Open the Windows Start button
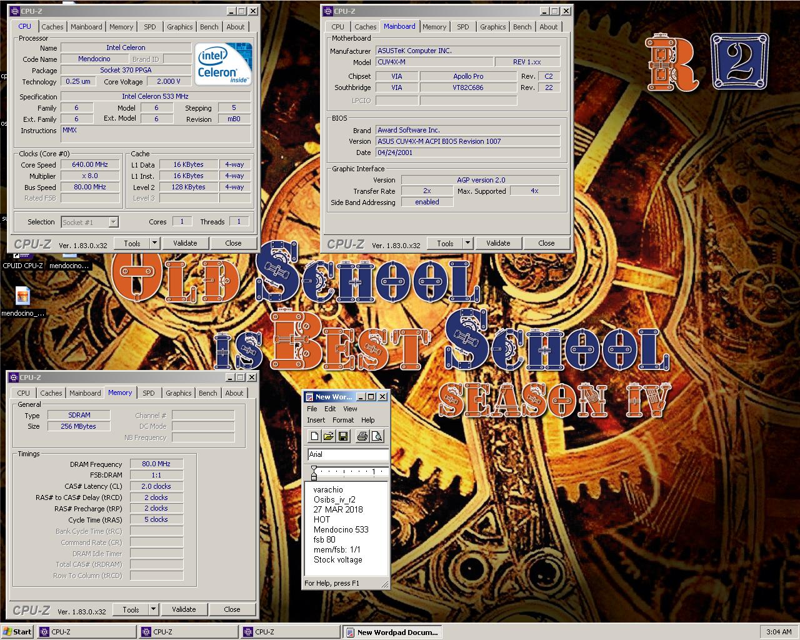Screen dimensions: 800x640 [17, 632]
